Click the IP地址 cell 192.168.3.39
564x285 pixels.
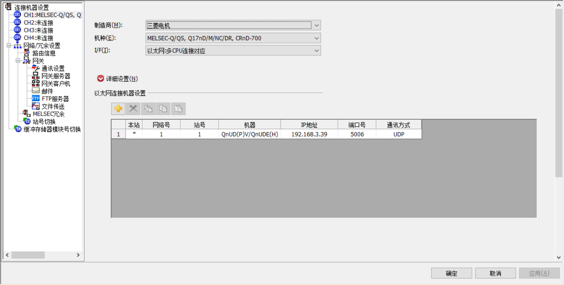tap(309, 134)
